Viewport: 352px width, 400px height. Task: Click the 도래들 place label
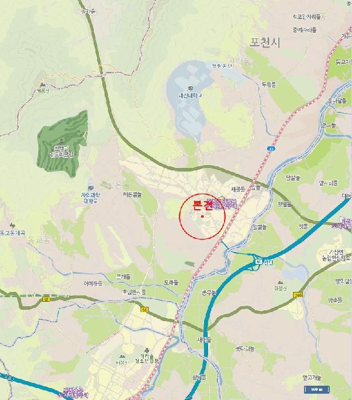(x=171, y=282)
